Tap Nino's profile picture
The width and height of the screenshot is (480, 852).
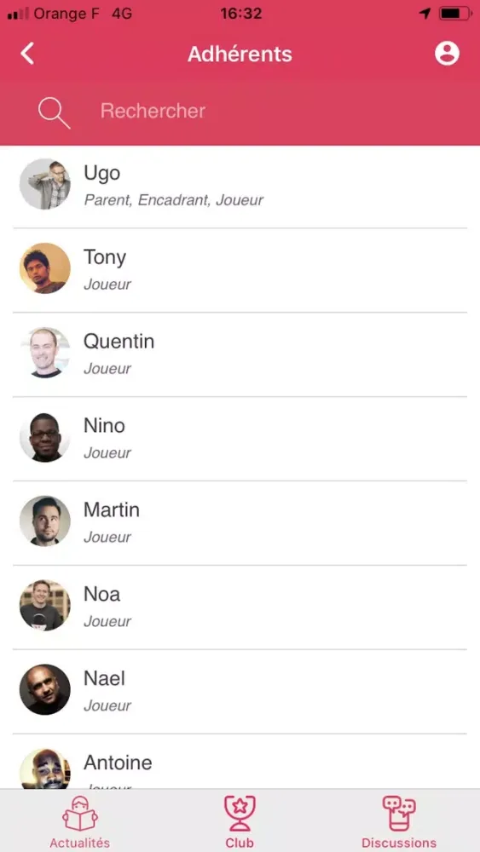(x=45, y=437)
